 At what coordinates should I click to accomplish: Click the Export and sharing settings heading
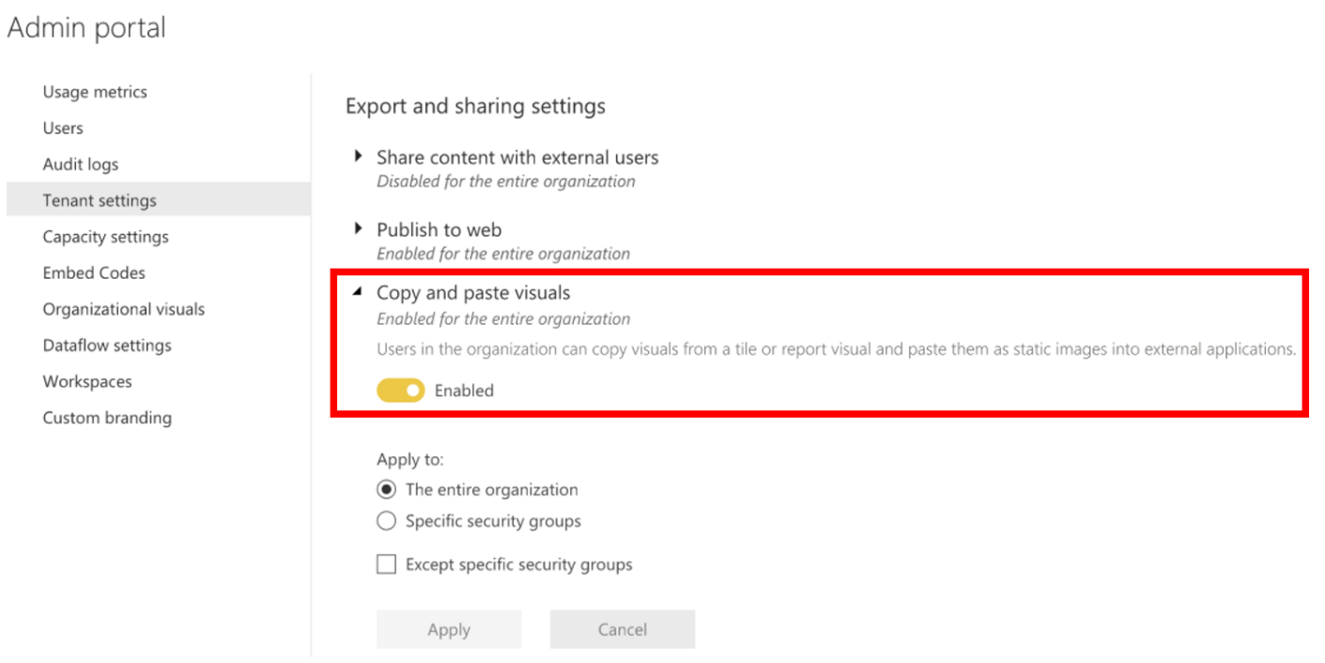coord(474,106)
